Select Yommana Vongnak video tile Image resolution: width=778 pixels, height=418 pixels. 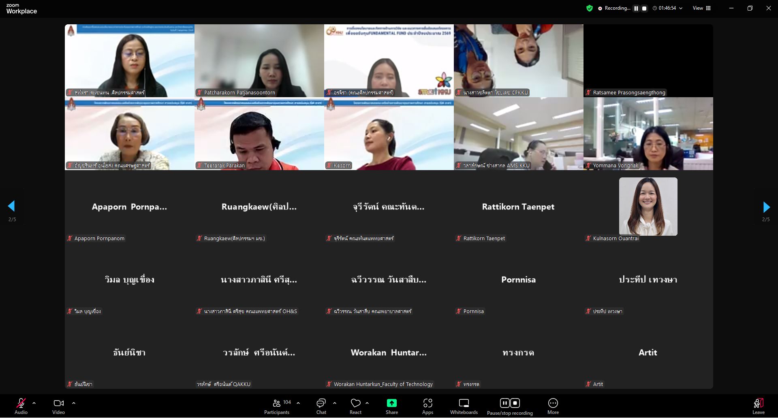(x=648, y=134)
